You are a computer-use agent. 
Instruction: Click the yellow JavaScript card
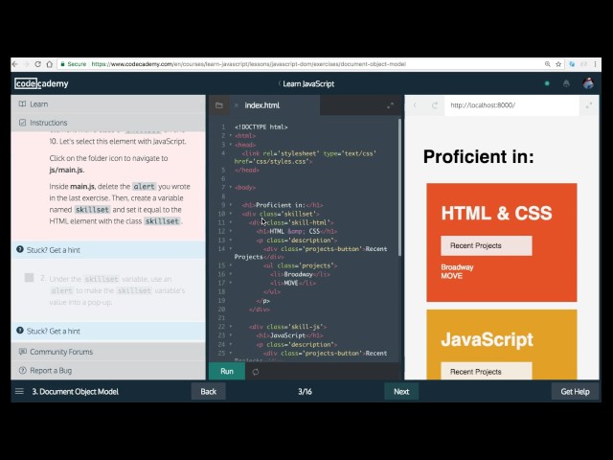coord(502,344)
